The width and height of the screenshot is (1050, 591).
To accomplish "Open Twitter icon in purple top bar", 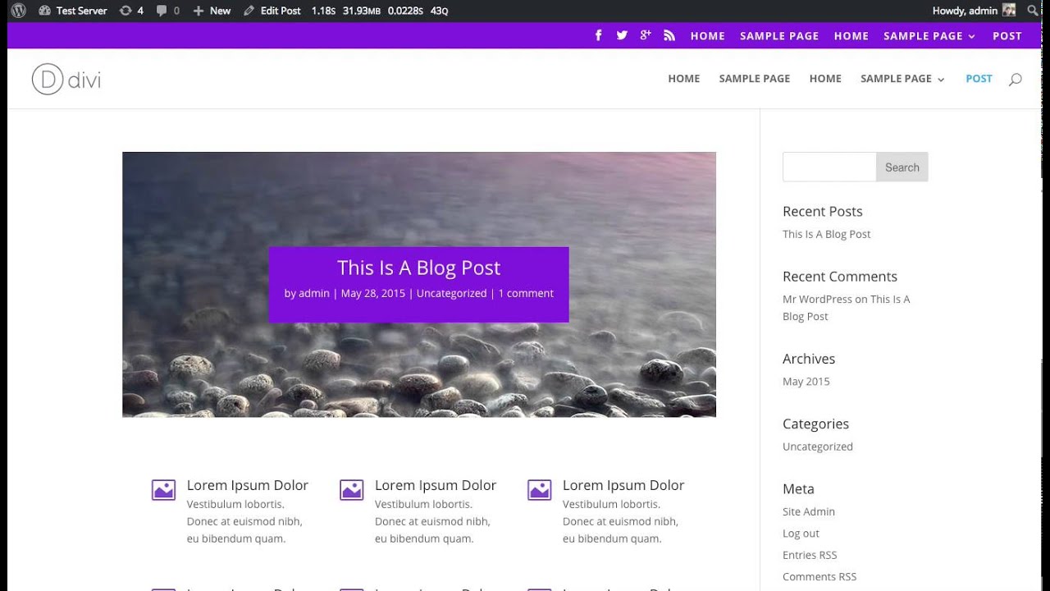I will pos(622,35).
